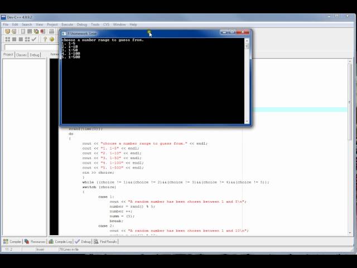Click the first icon in the main toolbar

7,31
